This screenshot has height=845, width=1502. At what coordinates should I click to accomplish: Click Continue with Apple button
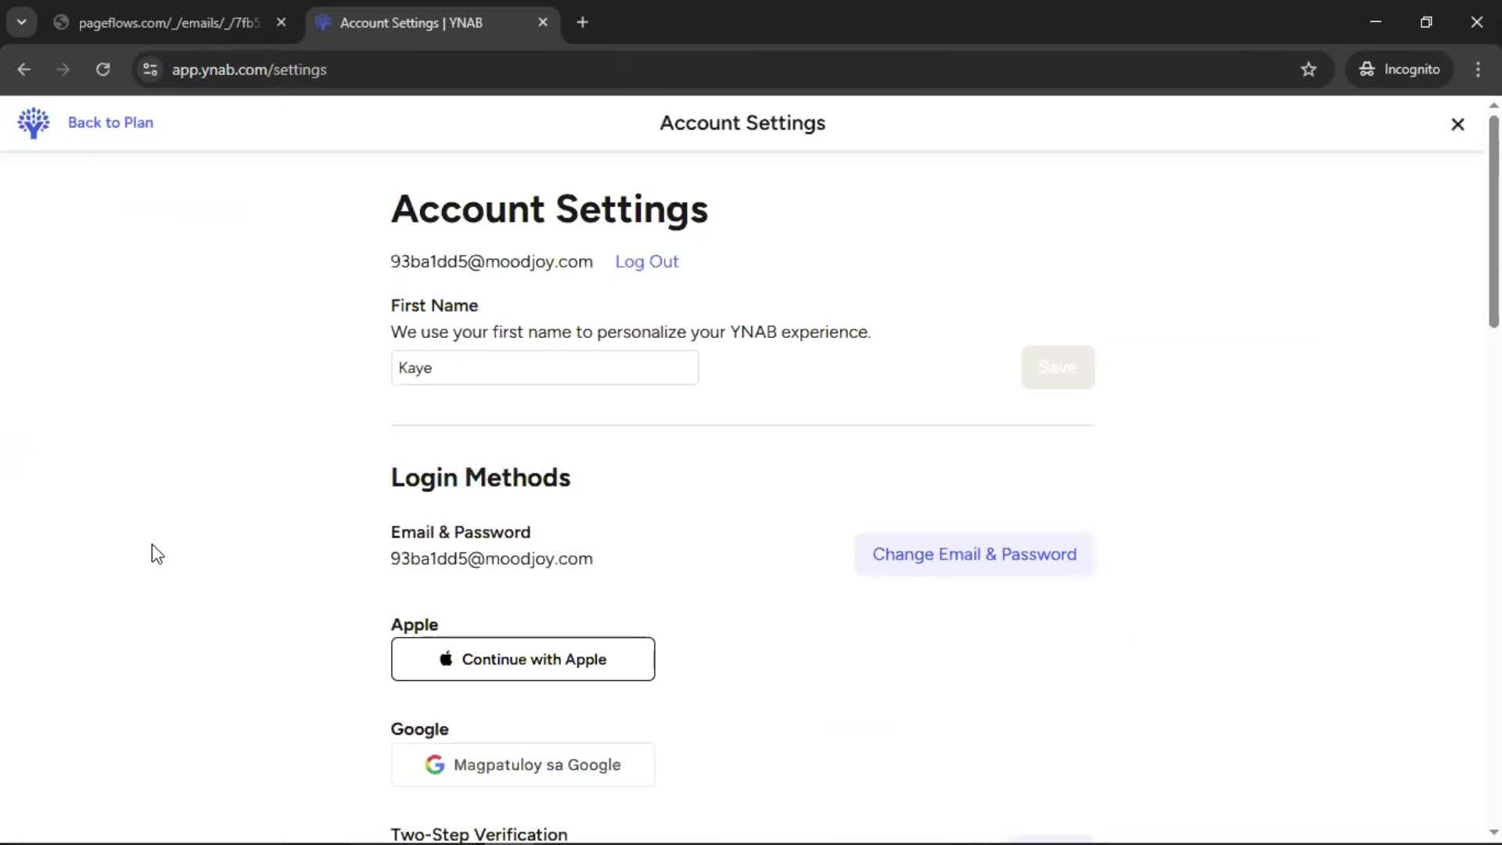(523, 659)
